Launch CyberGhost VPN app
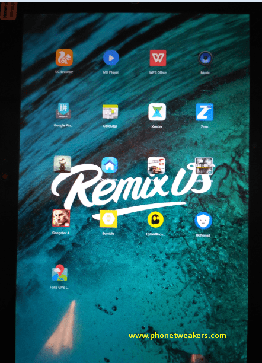This screenshot has width=262, height=363. pos(155,219)
